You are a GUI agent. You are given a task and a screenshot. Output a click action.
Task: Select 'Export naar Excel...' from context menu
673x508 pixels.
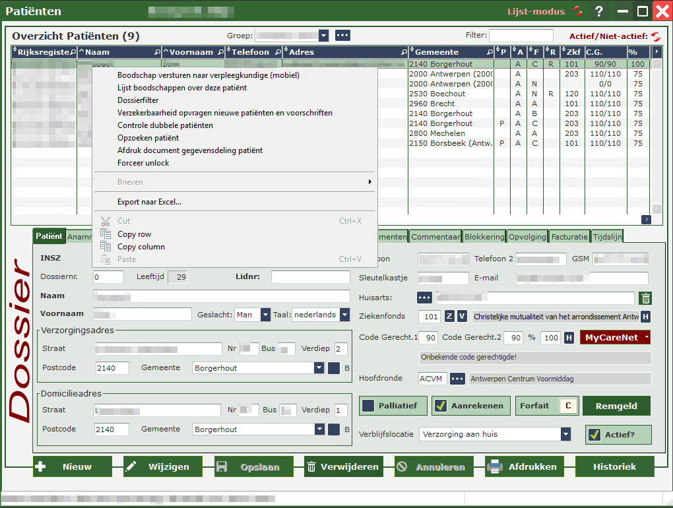point(149,202)
